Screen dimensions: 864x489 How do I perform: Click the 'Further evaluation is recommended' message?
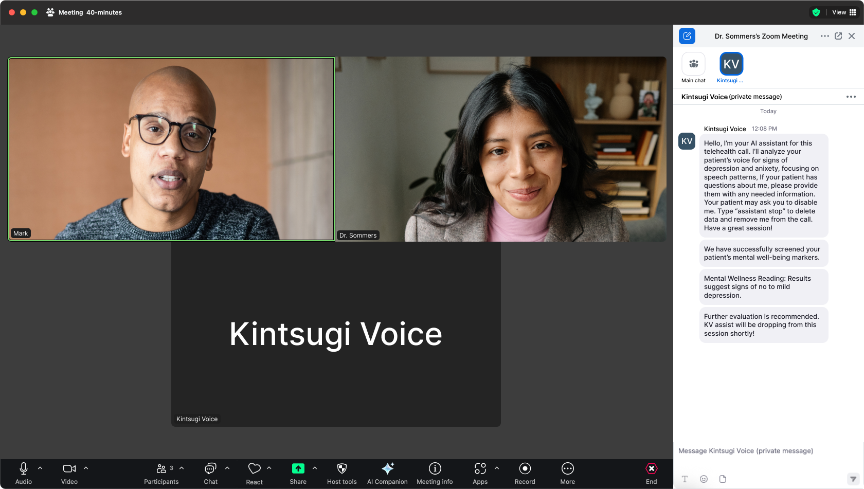(764, 325)
